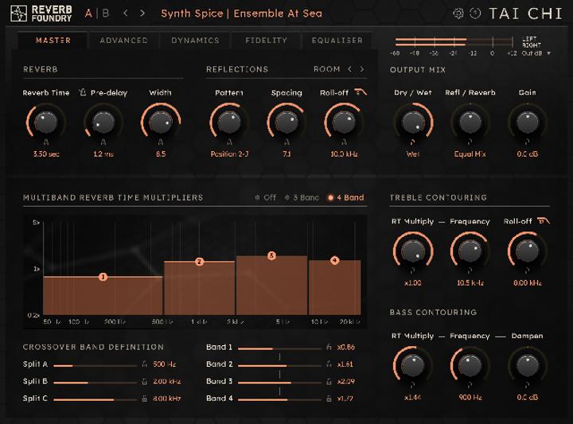This screenshot has height=424, width=573.
Task: Click the 10.0 kHz Roll-off value
Action: tap(344, 154)
